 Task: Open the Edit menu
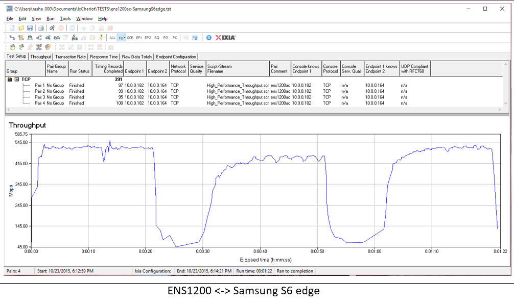[22, 19]
